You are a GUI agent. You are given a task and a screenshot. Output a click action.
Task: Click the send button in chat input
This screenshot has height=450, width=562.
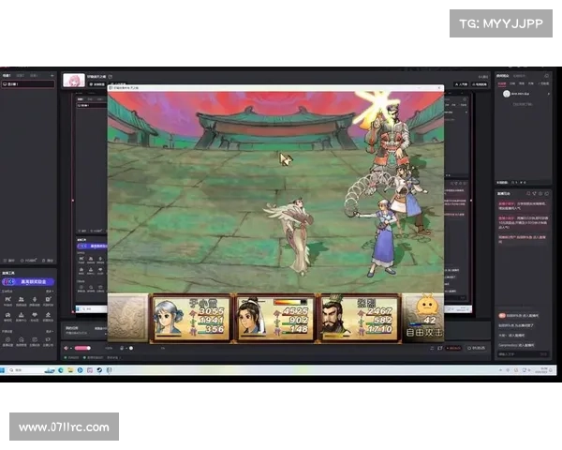544,354
